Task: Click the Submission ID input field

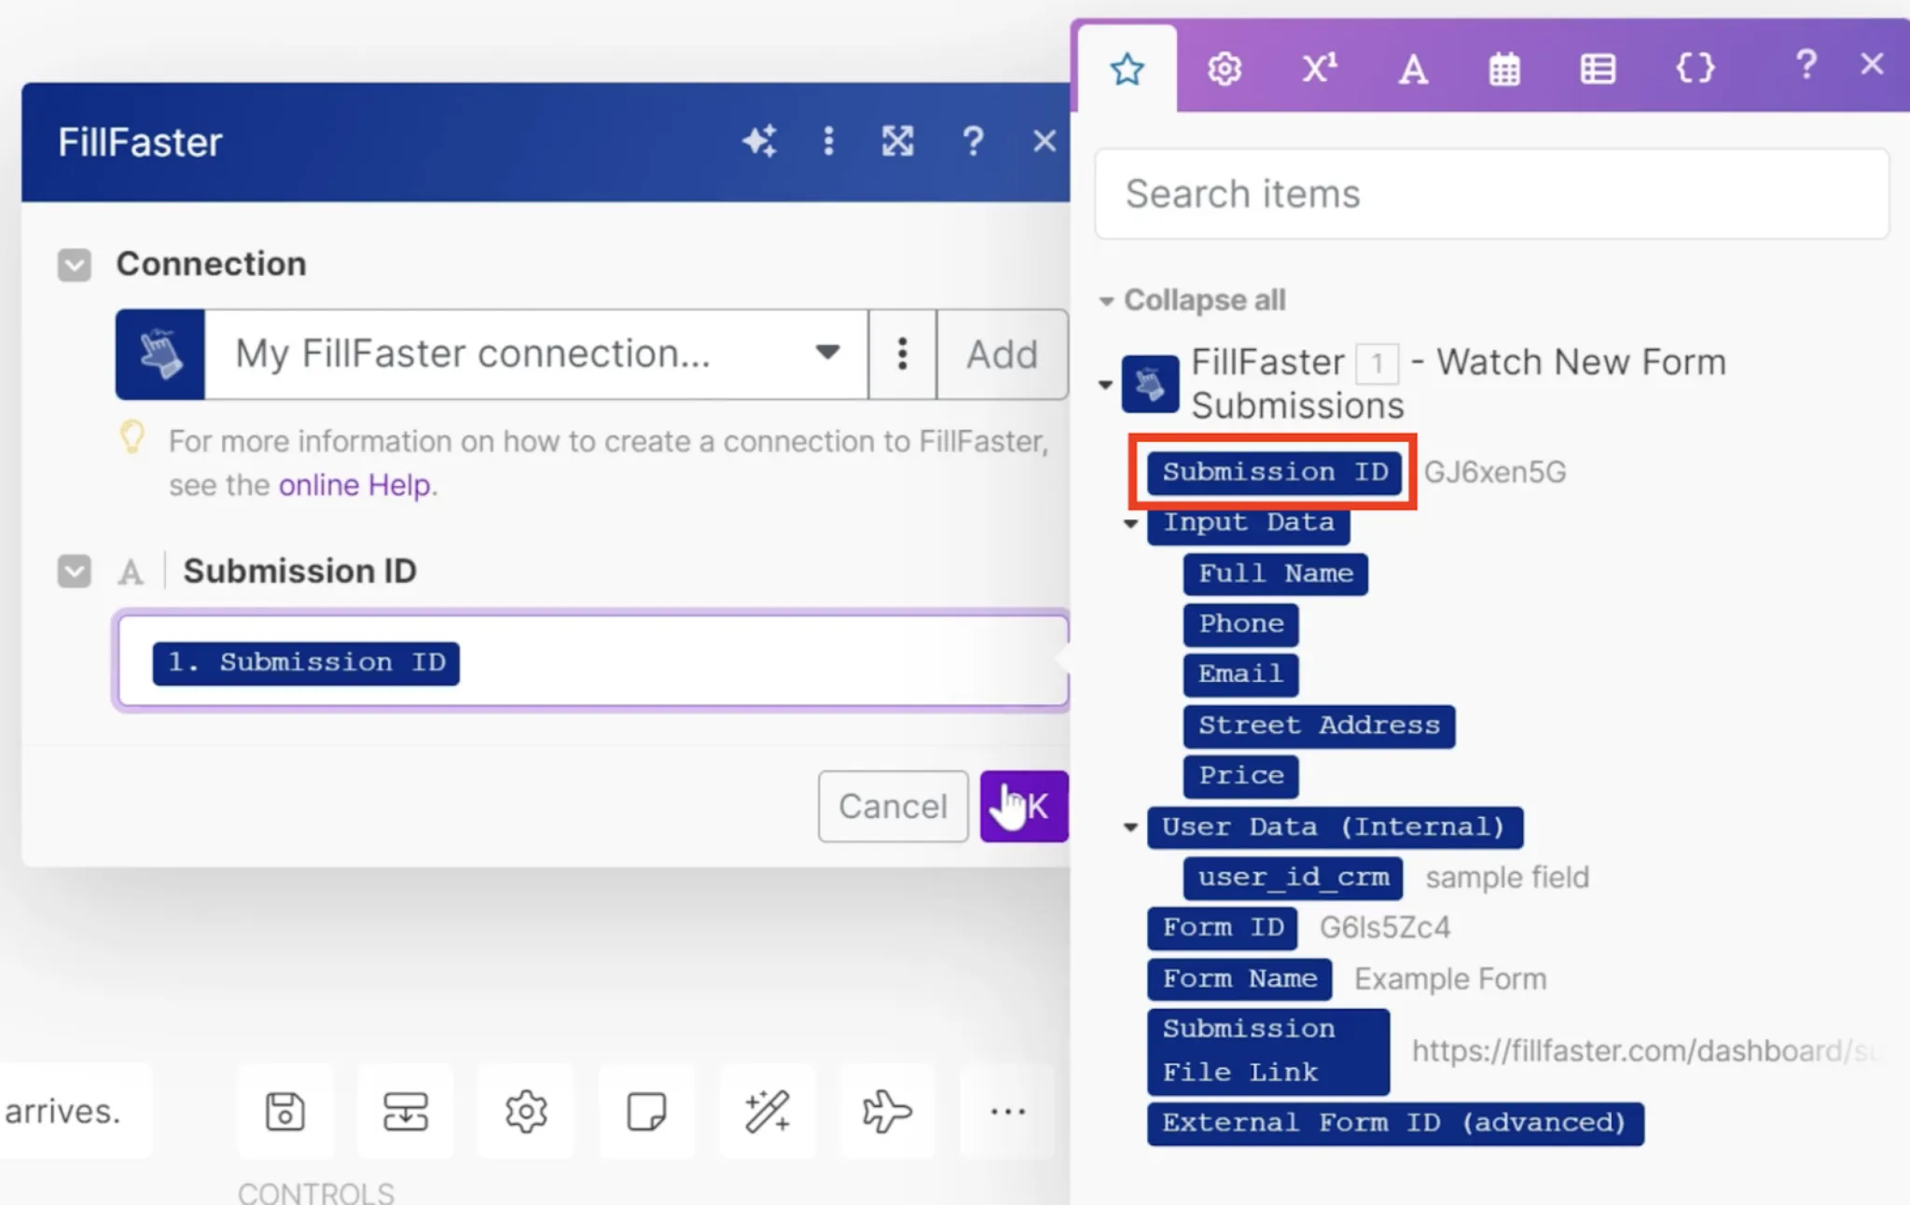Action: click(x=592, y=661)
